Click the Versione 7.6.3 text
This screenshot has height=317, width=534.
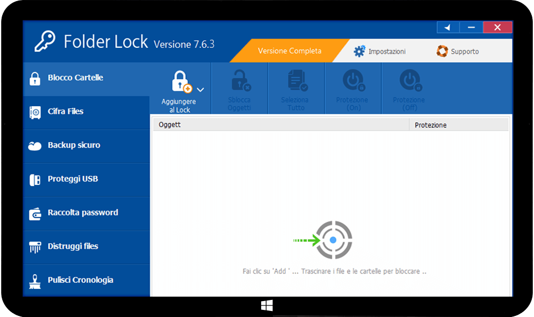click(x=184, y=44)
